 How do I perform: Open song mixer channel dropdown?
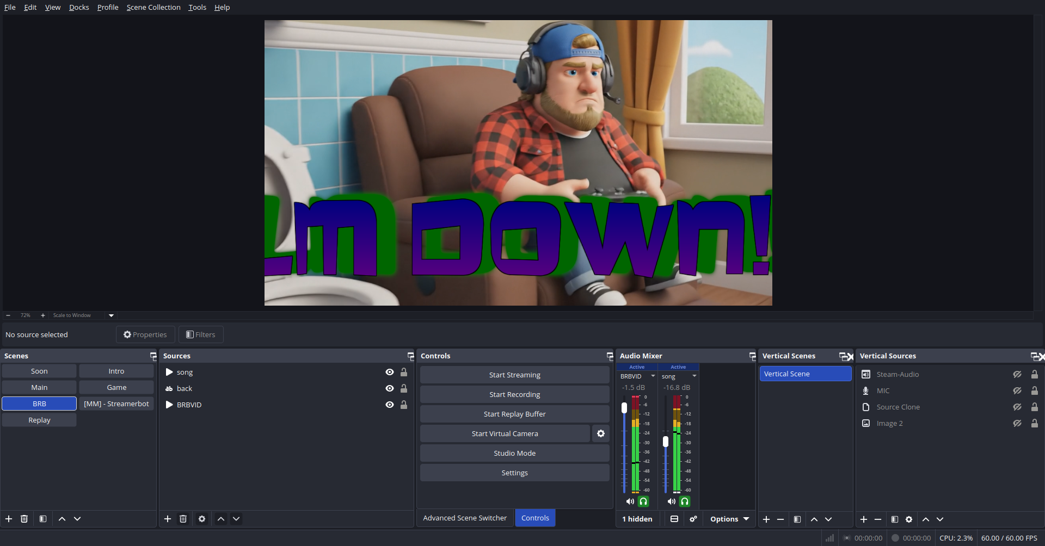pyautogui.click(x=694, y=376)
